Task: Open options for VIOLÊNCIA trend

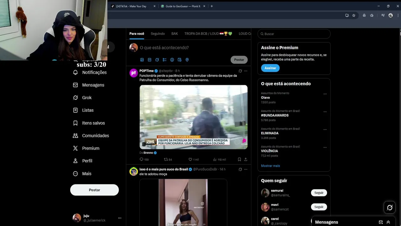Action: click(325, 147)
